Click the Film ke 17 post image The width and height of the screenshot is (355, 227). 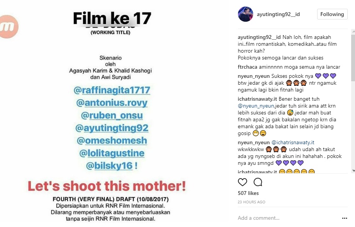tap(113, 114)
